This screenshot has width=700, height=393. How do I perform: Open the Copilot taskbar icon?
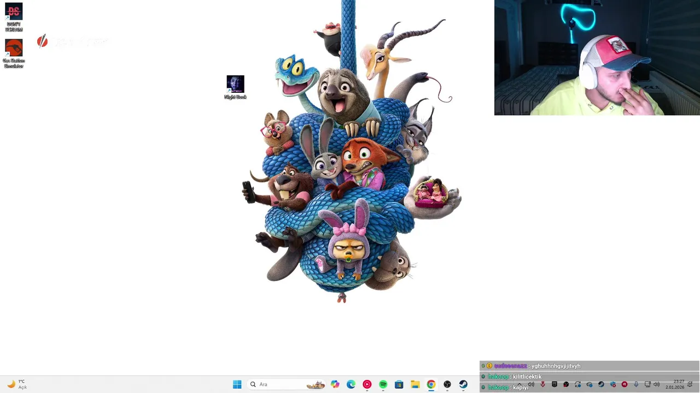click(x=335, y=384)
